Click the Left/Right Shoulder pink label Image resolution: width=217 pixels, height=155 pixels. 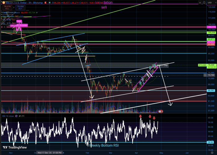coord(19,25)
